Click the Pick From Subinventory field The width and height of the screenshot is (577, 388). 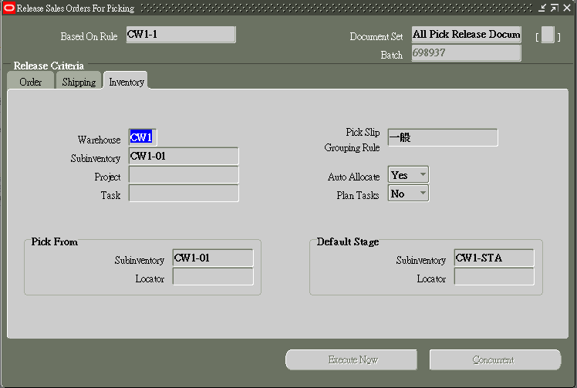click(x=213, y=258)
